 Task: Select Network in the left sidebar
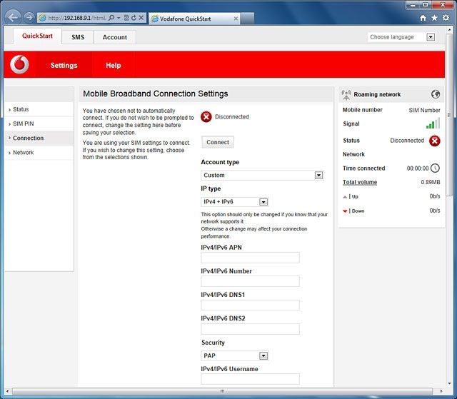[x=24, y=153]
